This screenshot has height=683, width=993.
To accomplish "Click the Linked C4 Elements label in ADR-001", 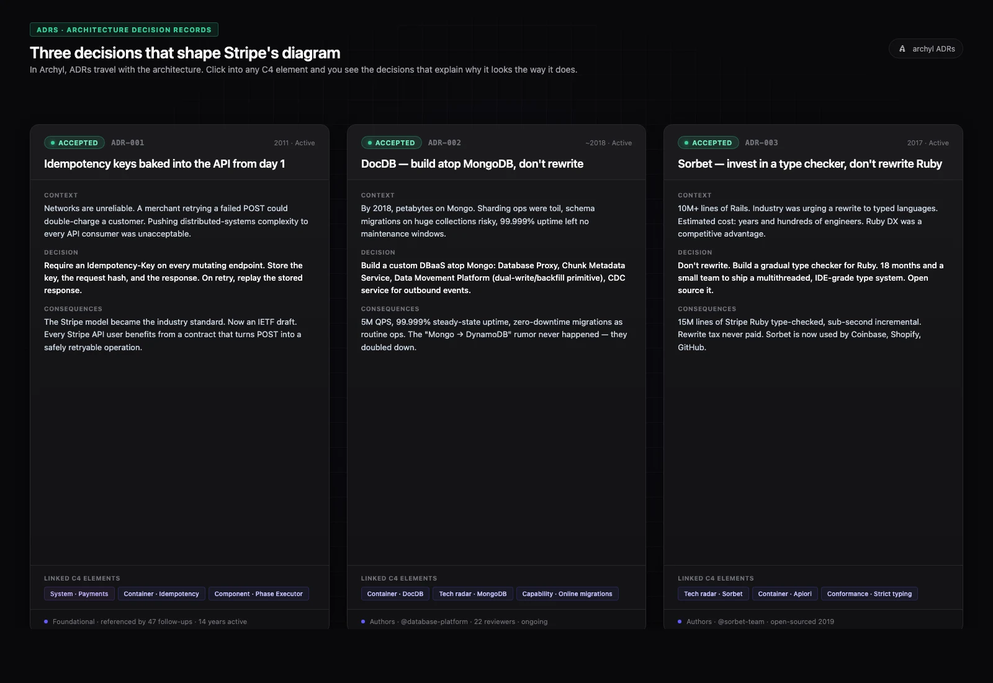I will (x=82, y=579).
